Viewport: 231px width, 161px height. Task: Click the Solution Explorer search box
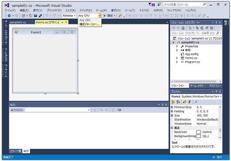(x=193, y=33)
